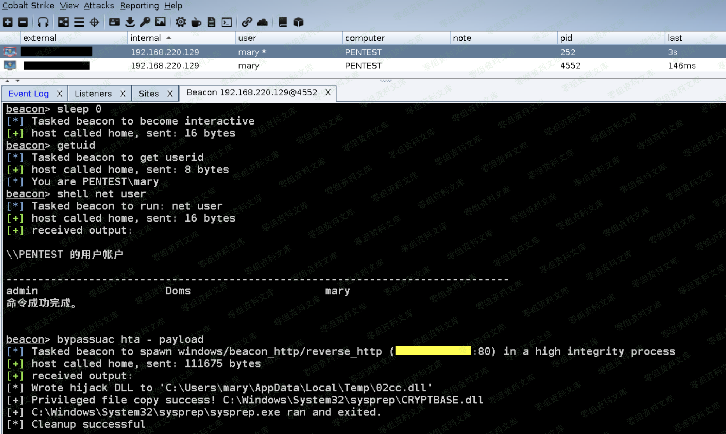This screenshot has width=726, height=434.
Task: Click the coffee cup Java applet icon
Action: [196, 22]
